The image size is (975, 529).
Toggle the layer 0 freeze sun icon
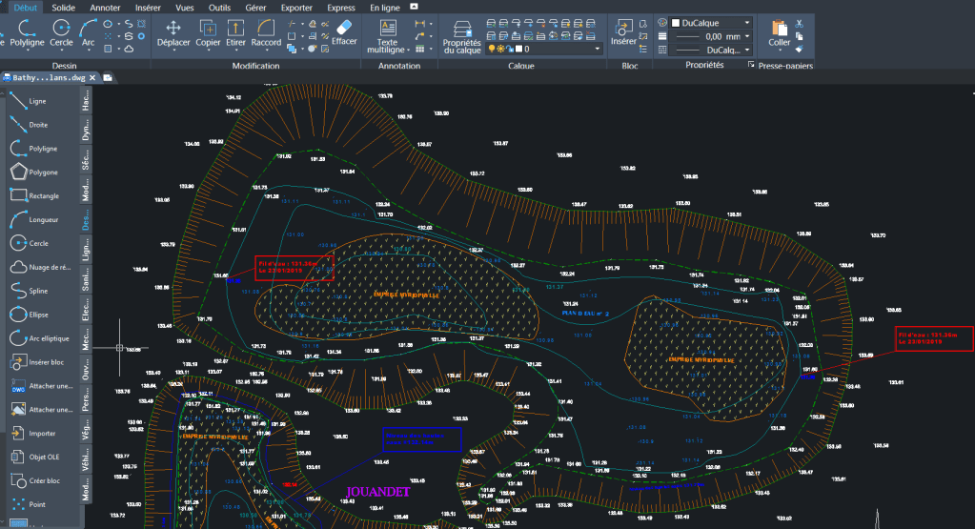pyautogui.click(x=502, y=49)
